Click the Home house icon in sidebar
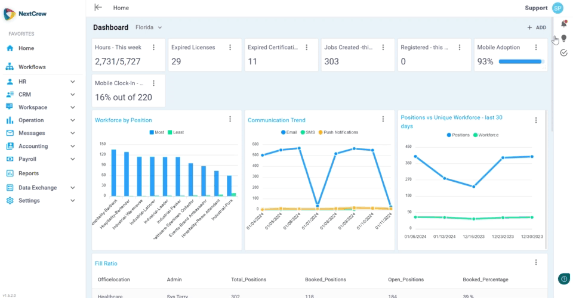 (x=10, y=48)
